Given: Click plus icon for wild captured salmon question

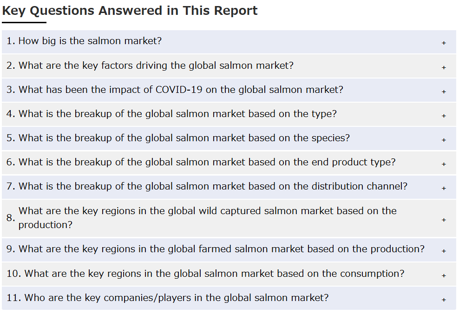Looking at the screenshot, I should pyautogui.click(x=444, y=220).
